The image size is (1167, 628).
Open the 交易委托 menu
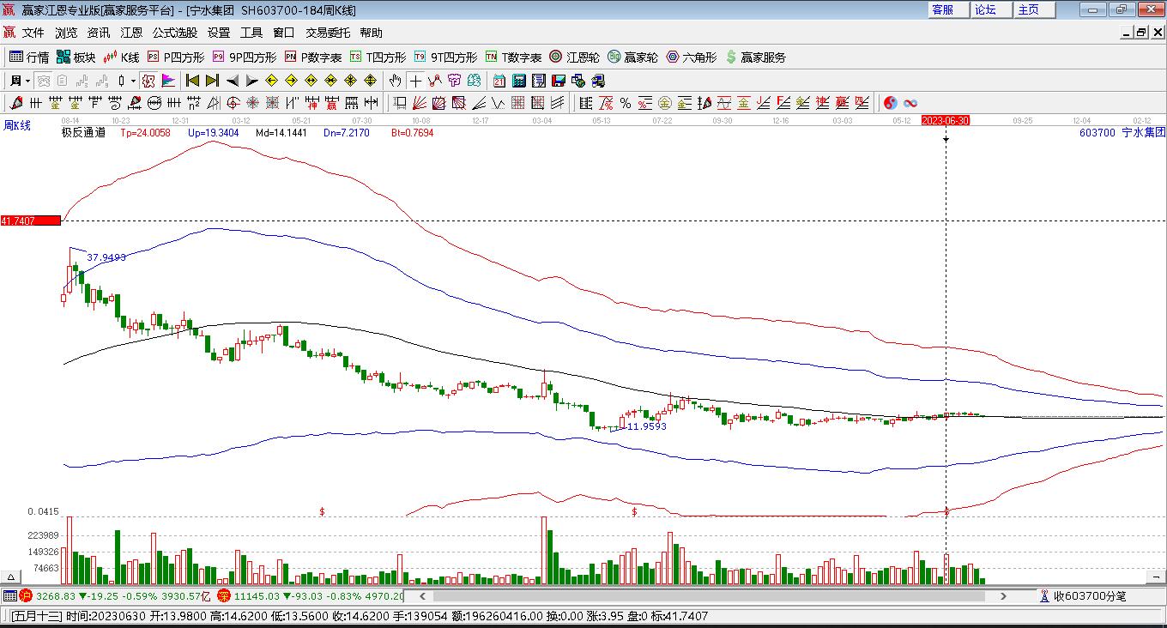[x=328, y=33]
